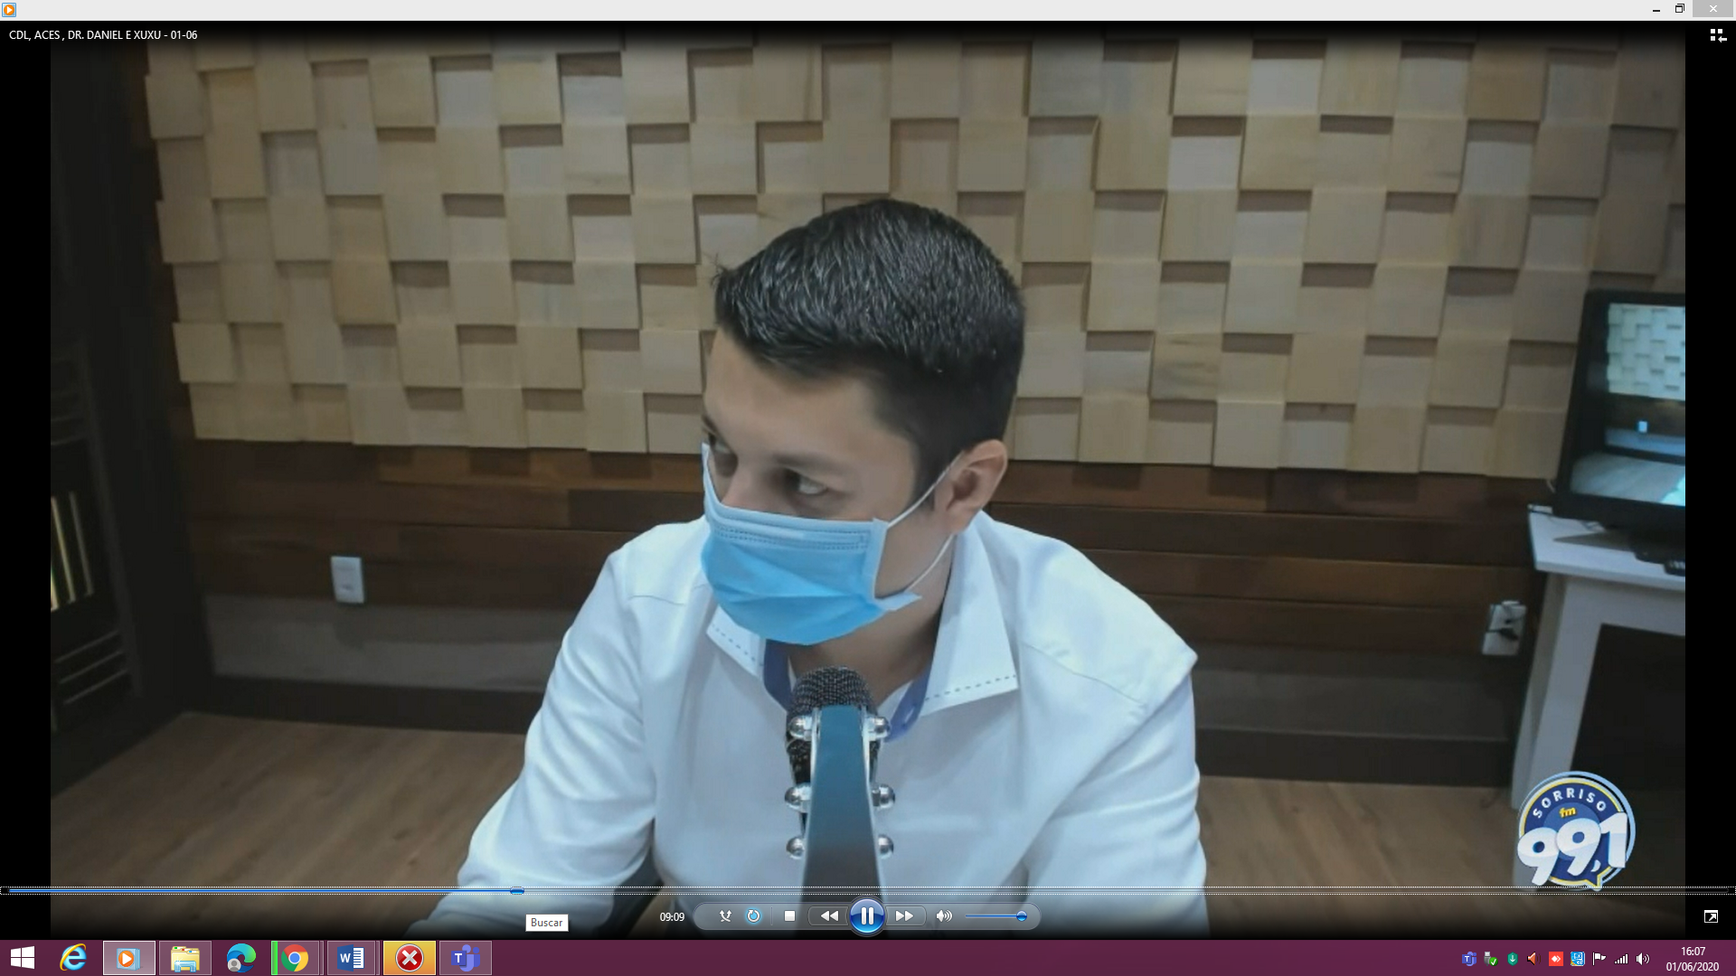This screenshot has height=976, width=1736.
Task: Click the seek bar handle
Action: coord(516,890)
